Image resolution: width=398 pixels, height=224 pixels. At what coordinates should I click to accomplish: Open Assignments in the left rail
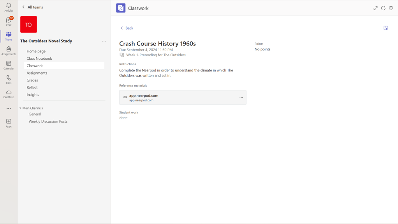point(9,50)
